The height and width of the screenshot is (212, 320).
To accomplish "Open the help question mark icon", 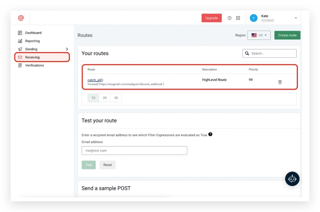I will tap(229, 18).
